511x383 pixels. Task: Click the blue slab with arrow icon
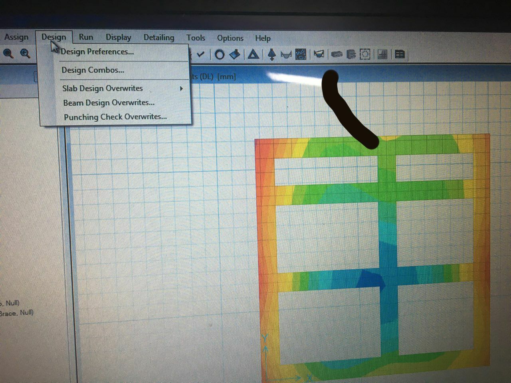[x=235, y=54]
